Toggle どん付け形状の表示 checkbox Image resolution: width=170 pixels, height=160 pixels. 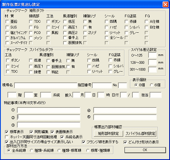[125, 142]
